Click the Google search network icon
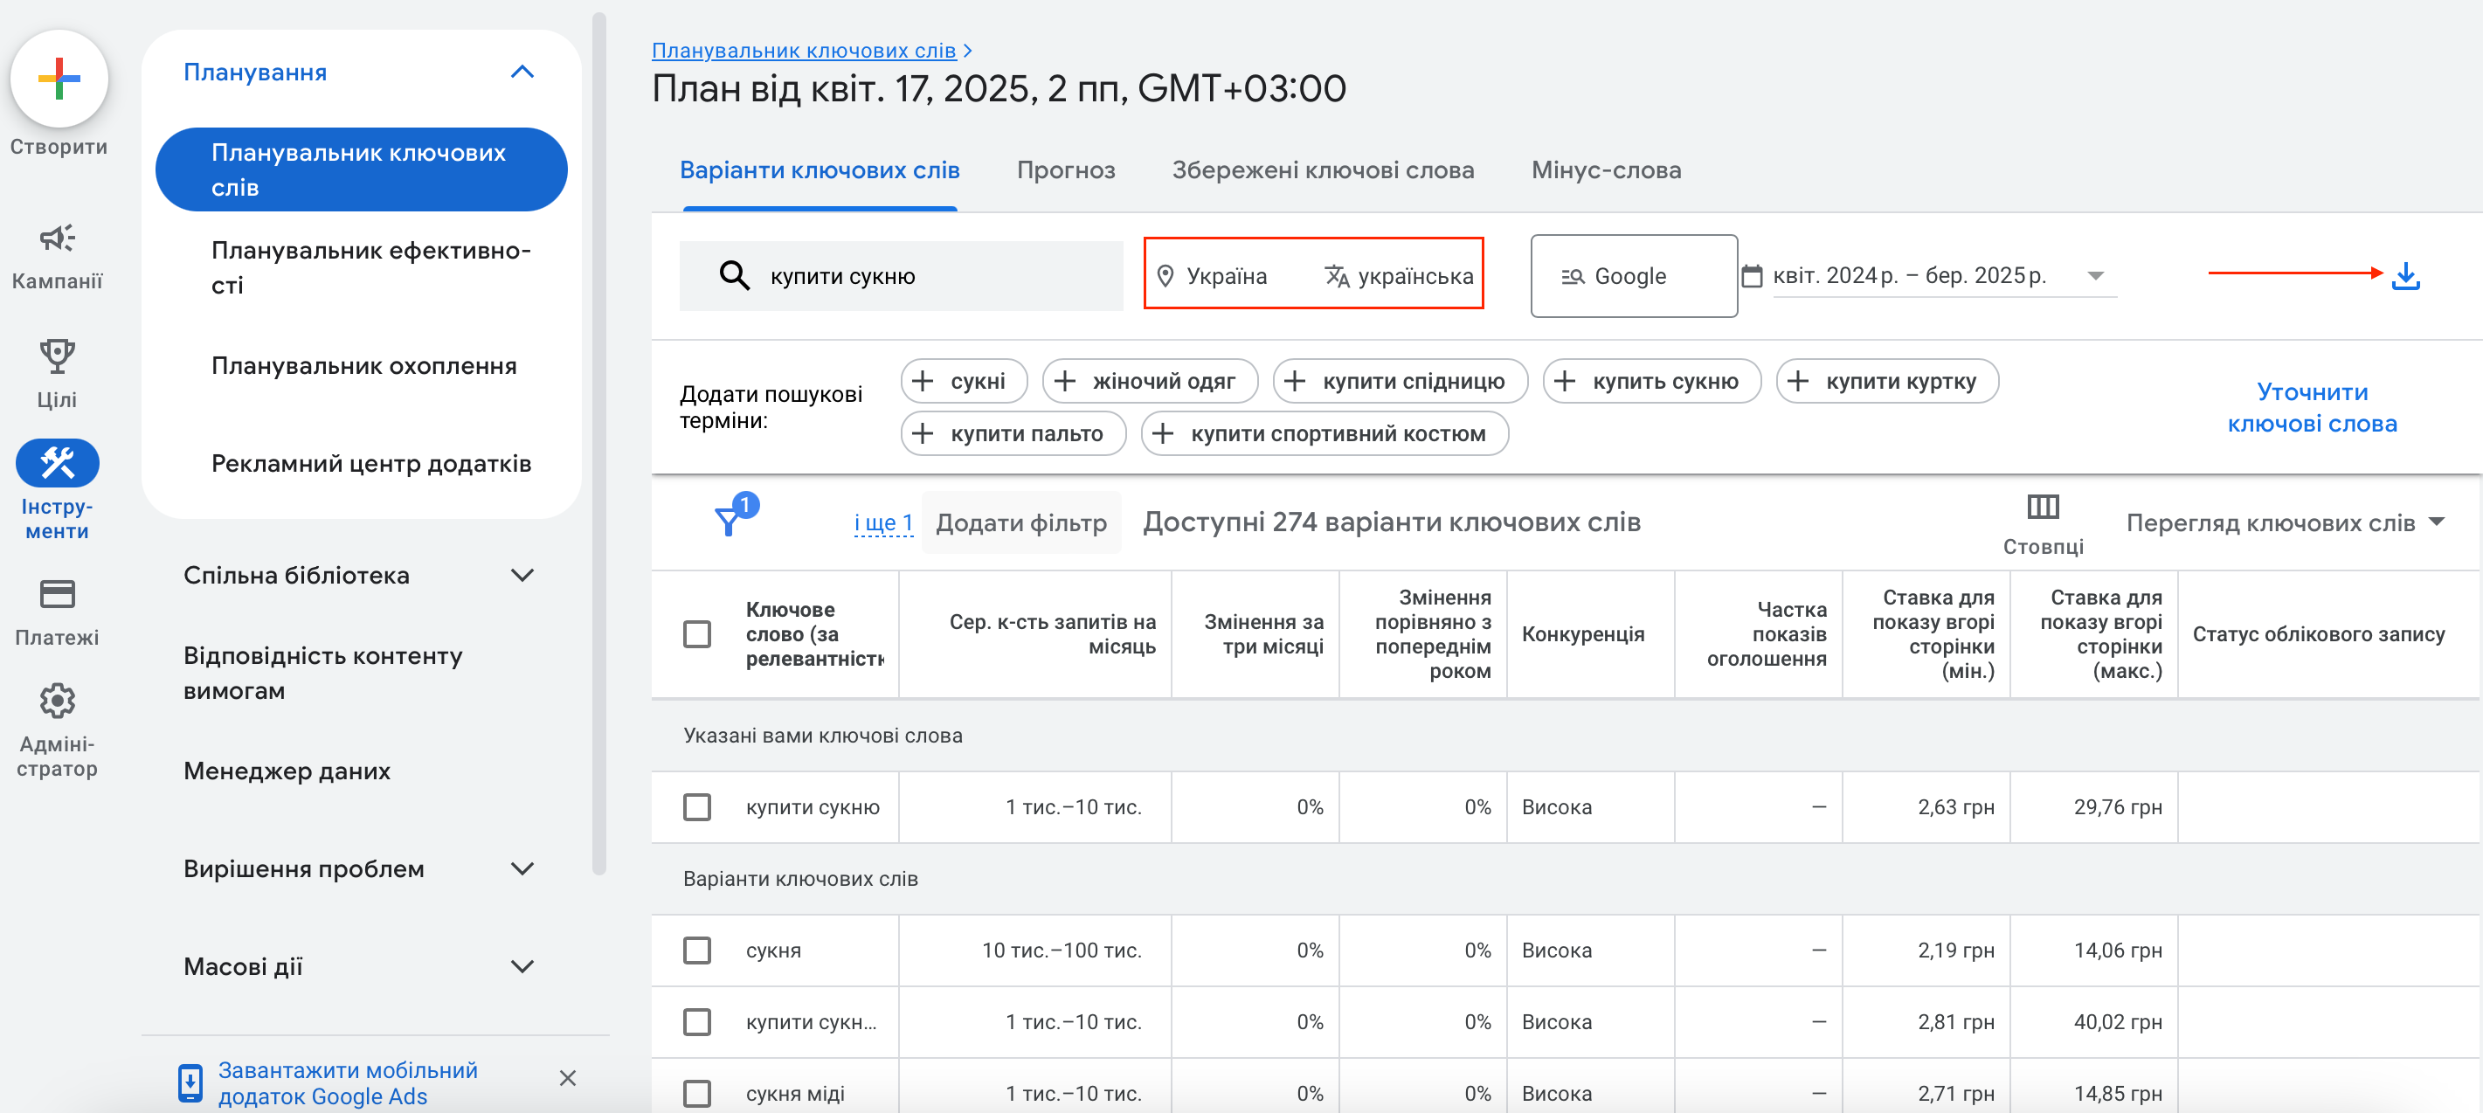2483x1113 pixels. [1572, 277]
